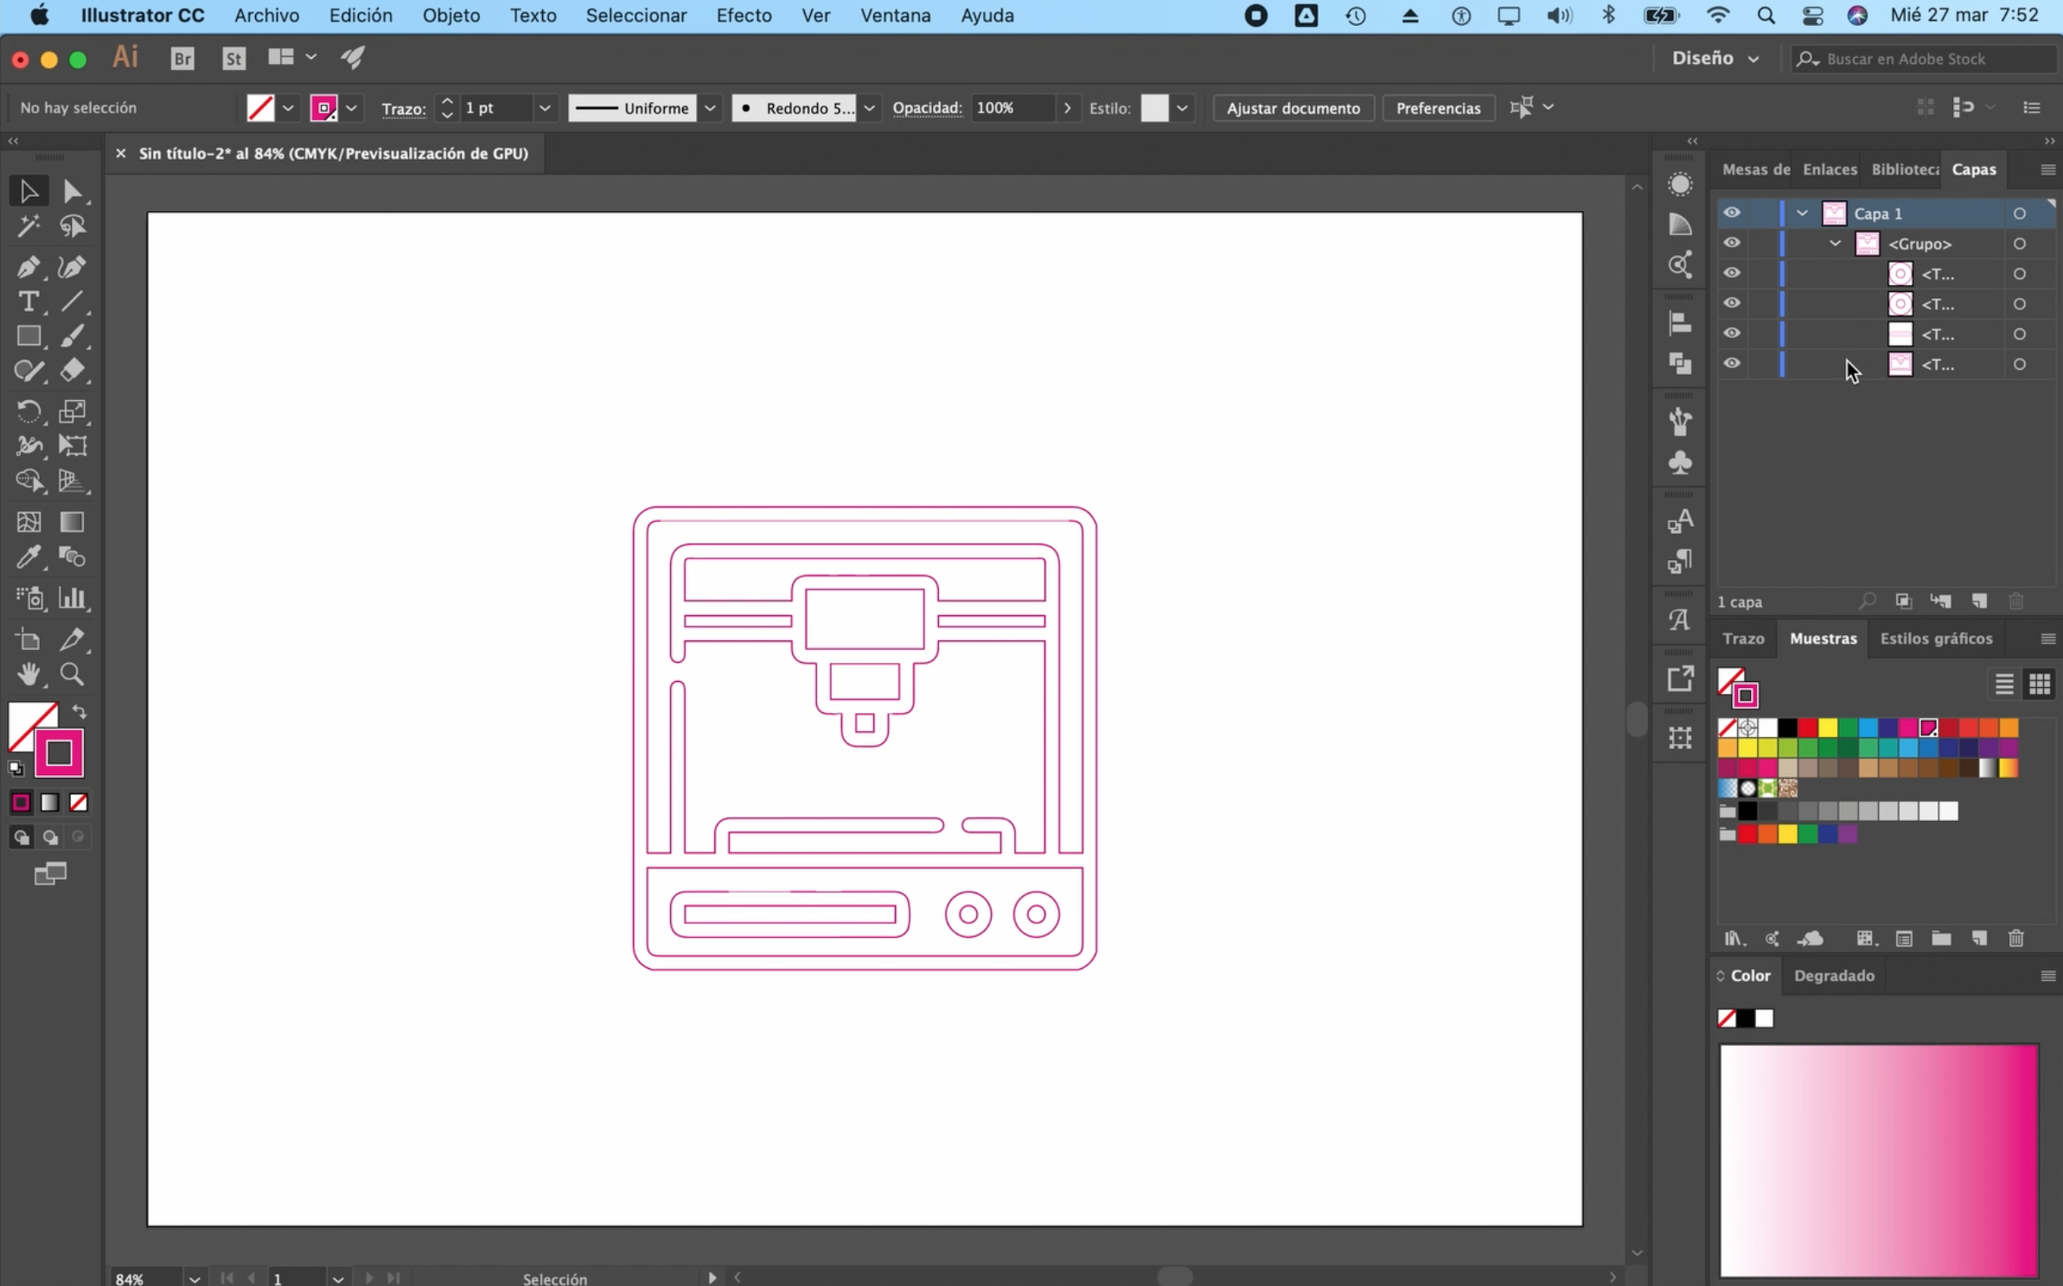The width and height of the screenshot is (2063, 1286).
Task: Select the Magic Wand tool
Action: point(28,226)
